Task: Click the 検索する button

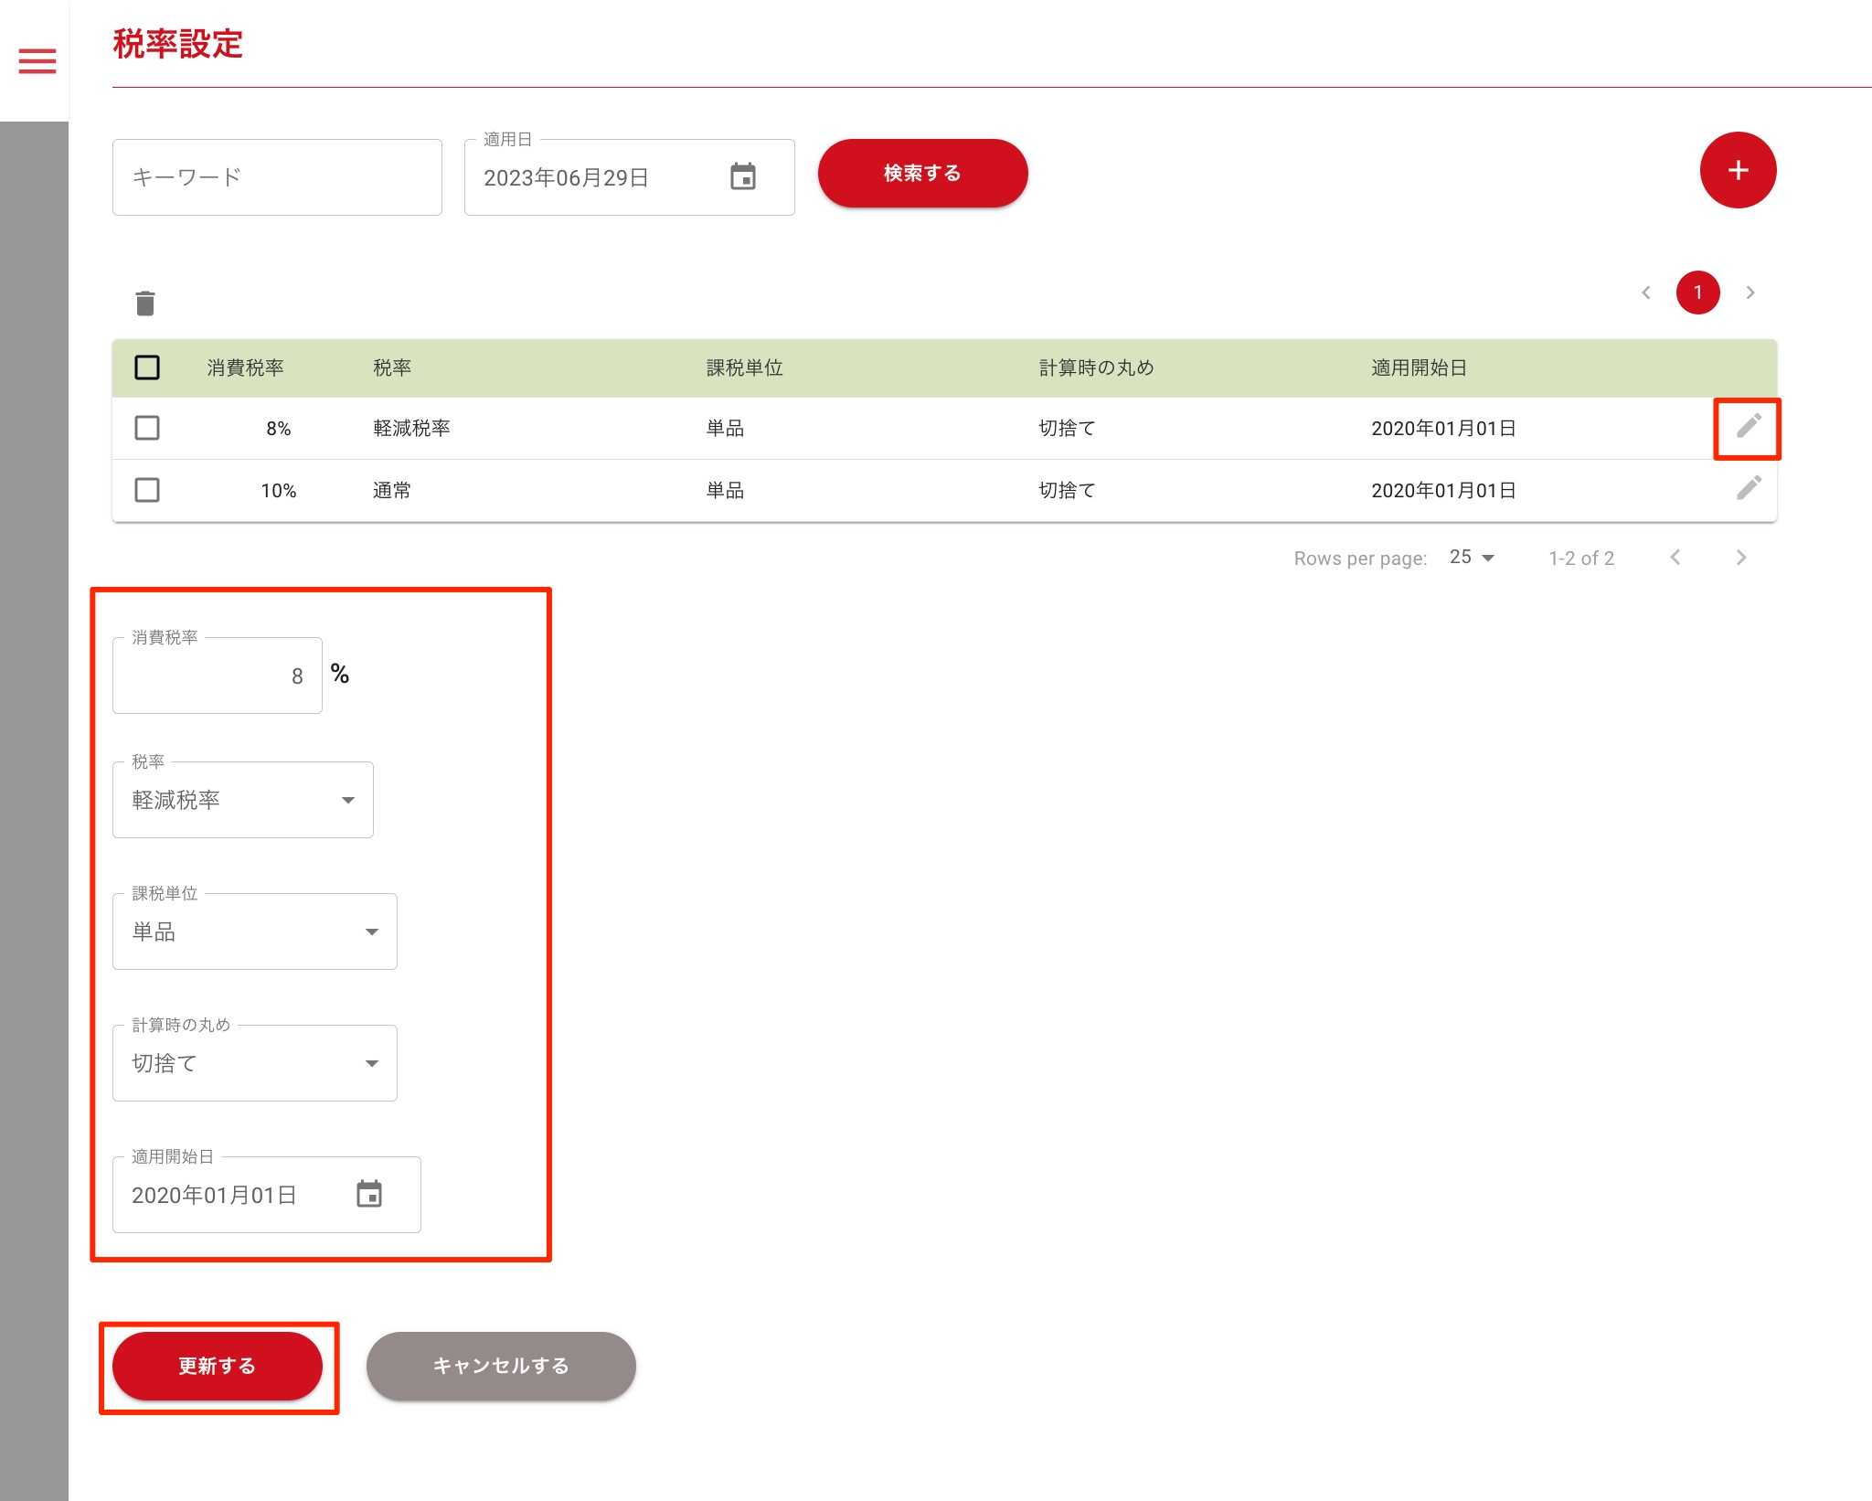Action: [x=922, y=174]
